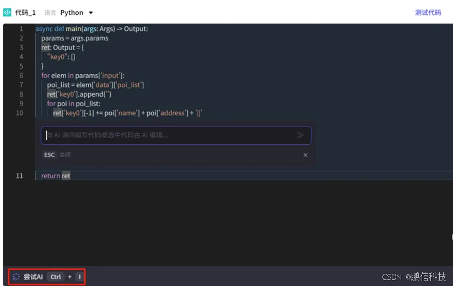This screenshot has height=286, width=453.
Task: Click the 代码_1 title text
Action: pyautogui.click(x=25, y=13)
